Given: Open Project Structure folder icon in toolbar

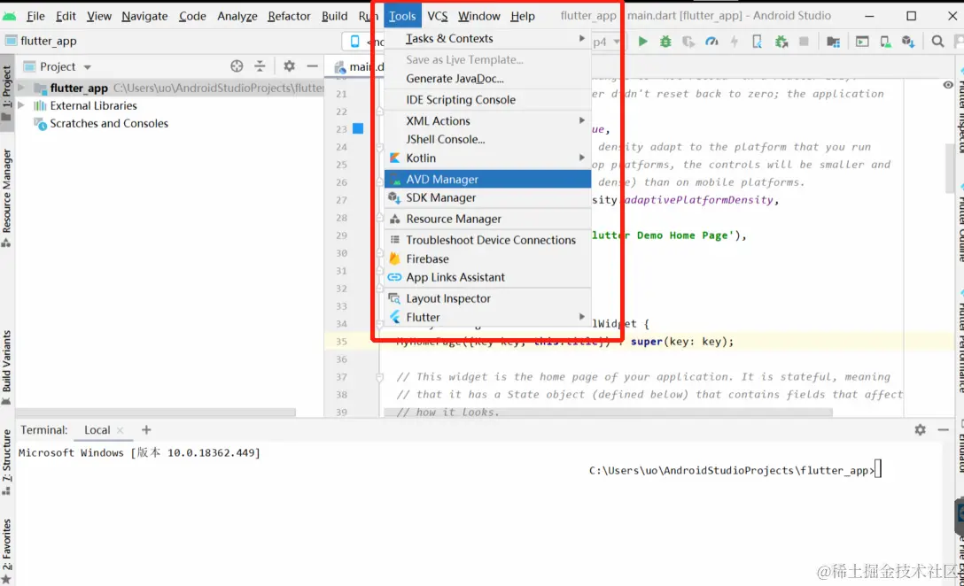Looking at the screenshot, I should pos(833,41).
